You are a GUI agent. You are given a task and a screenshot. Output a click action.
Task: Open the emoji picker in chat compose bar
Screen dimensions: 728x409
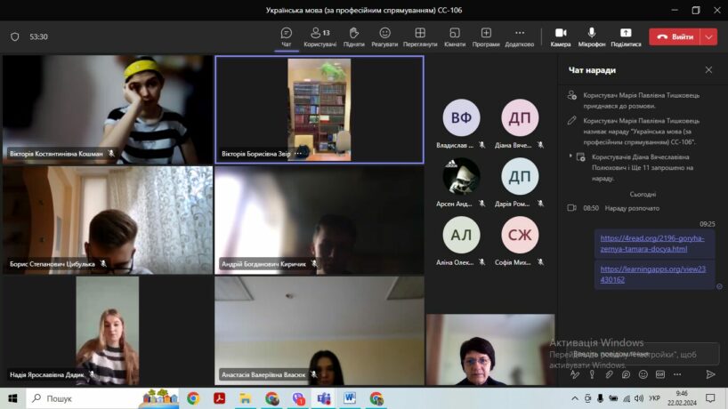point(643,374)
